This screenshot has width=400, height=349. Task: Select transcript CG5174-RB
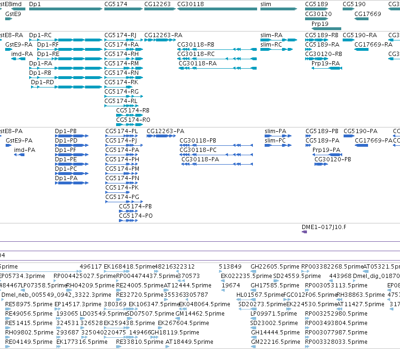(x=129, y=115)
